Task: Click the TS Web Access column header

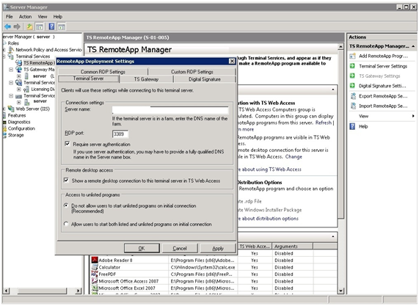Action: [255, 246]
